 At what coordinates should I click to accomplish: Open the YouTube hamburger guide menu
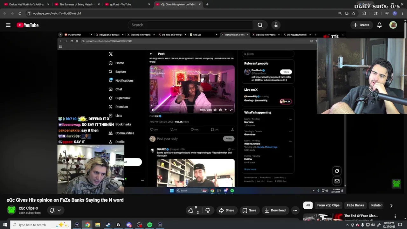(8, 25)
